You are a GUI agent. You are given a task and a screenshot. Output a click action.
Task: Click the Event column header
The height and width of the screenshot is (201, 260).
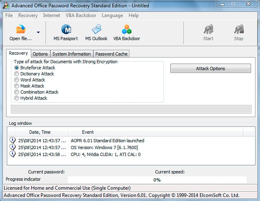155,132
